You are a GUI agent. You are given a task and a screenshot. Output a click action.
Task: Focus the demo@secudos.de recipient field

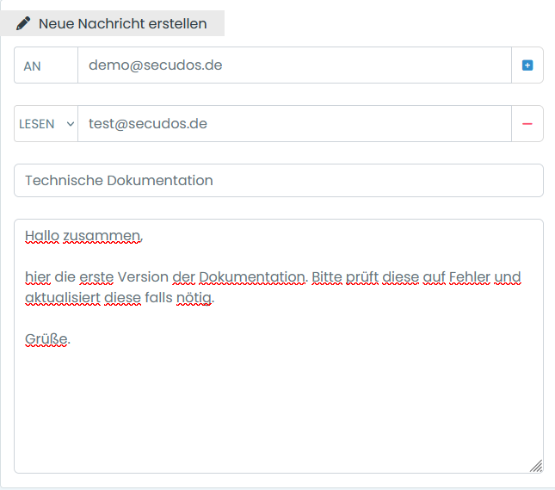click(294, 65)
